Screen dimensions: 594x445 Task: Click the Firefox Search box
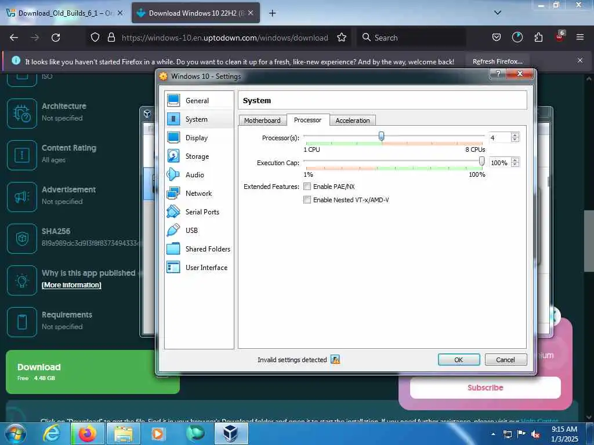coord(411,38)
